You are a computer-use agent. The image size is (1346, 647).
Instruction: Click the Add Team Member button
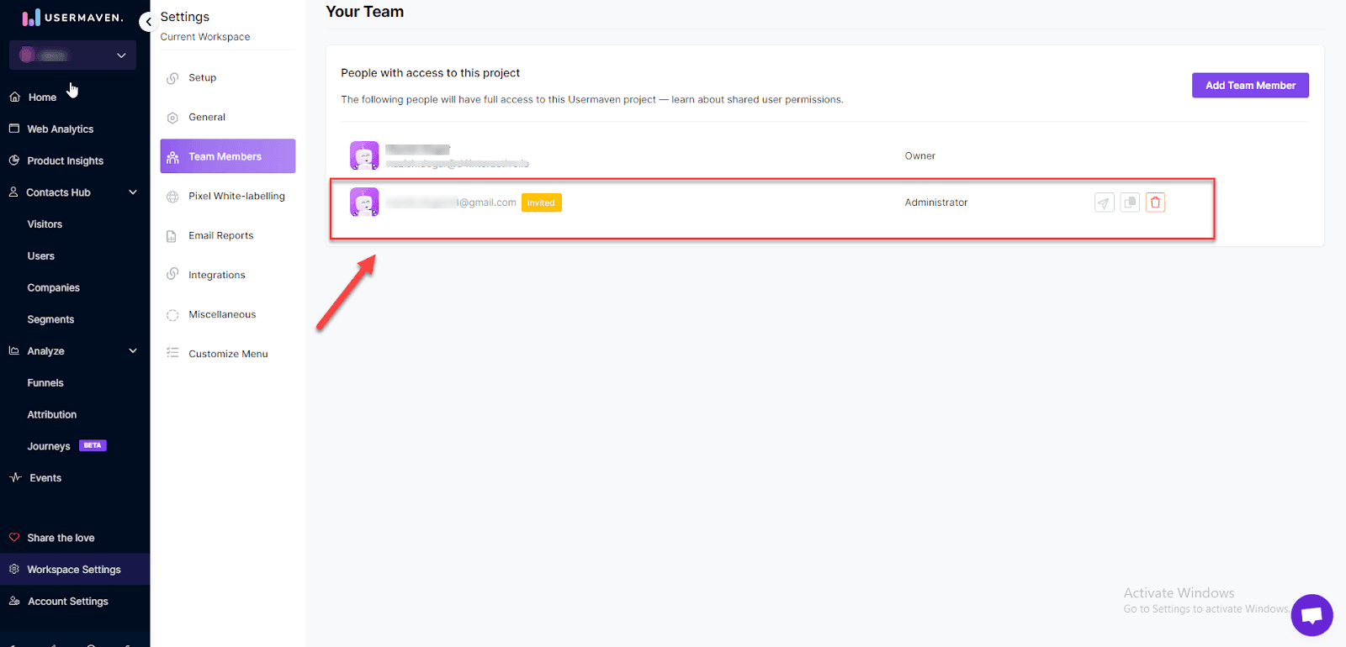pyautogui.click(x=1249, y=86)
